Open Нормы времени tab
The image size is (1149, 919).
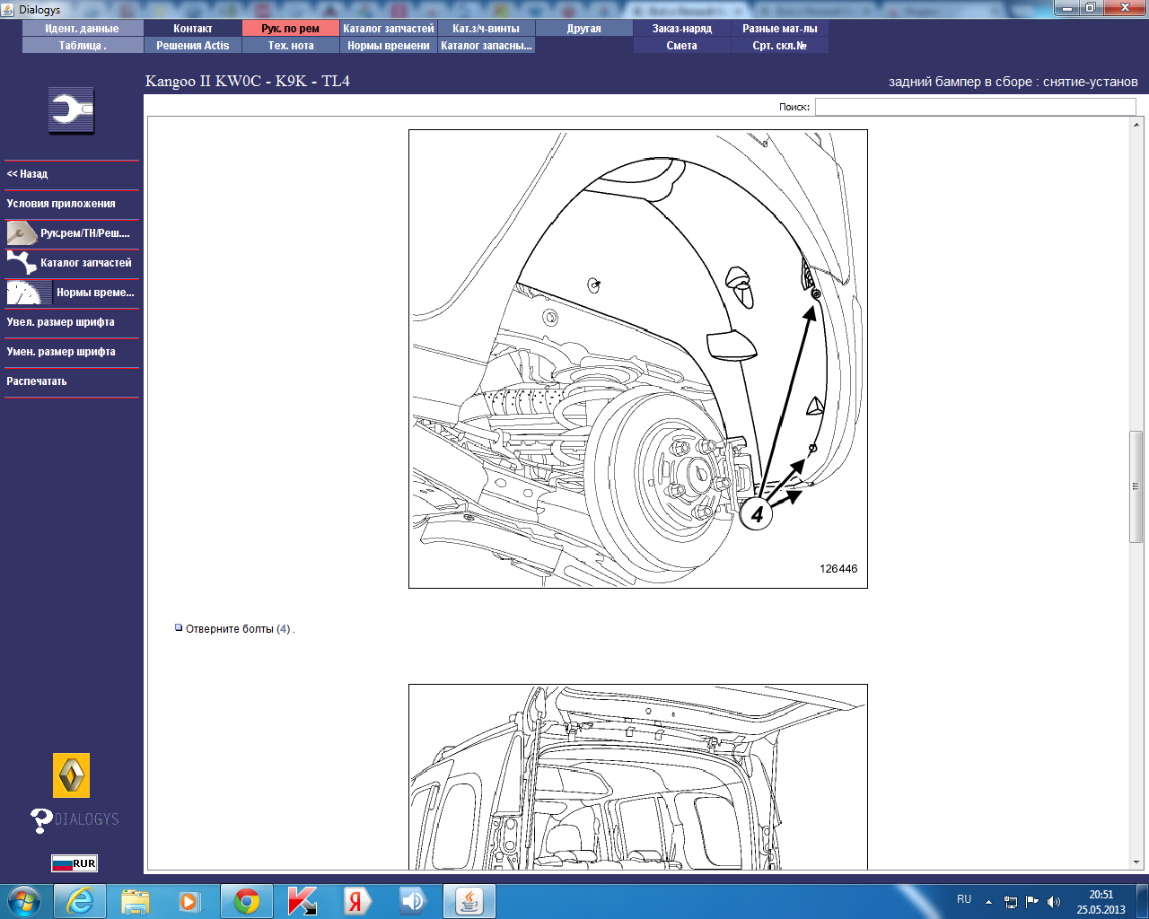coord(389,46)
